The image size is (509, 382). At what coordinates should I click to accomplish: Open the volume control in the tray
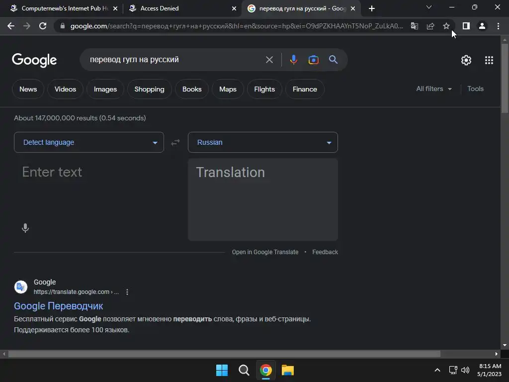click(465, 370)
